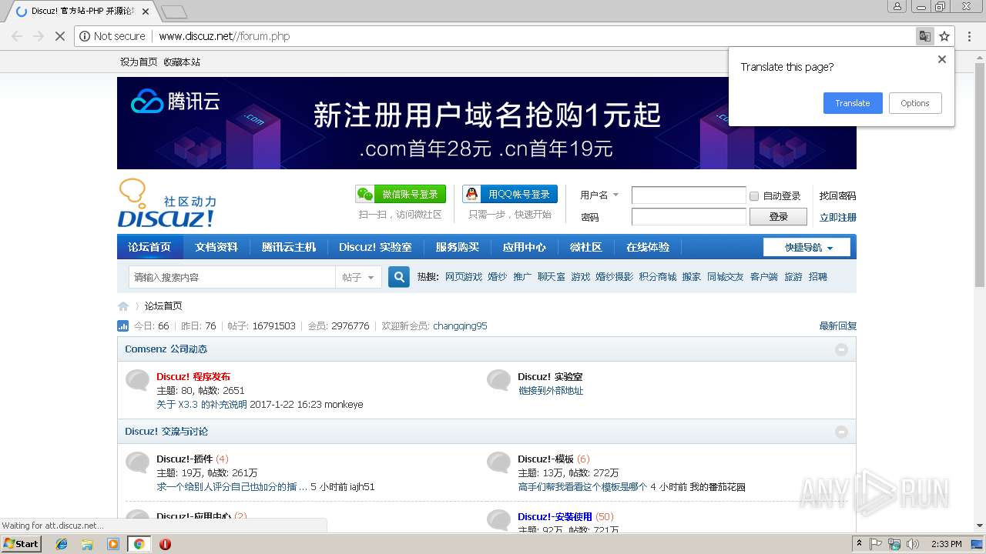Select 文档资料 nav tab
986x554 pixels.
pos(216,247)
